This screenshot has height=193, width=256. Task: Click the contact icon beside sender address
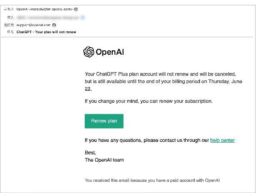click(x=76, y=9)
